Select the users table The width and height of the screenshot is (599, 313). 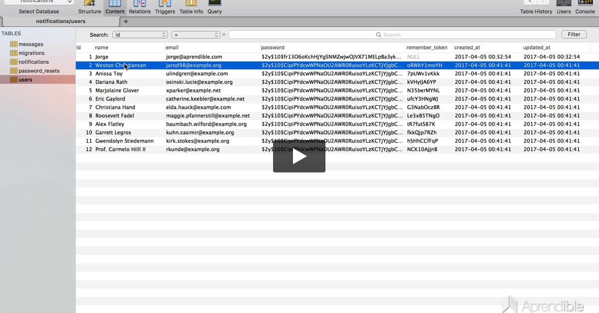coord(25,80)
